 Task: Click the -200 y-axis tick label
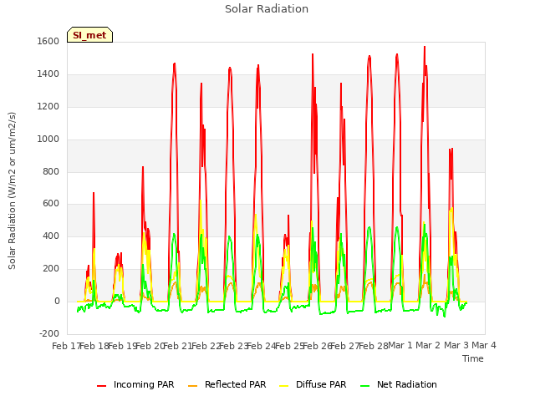point(49,333)
